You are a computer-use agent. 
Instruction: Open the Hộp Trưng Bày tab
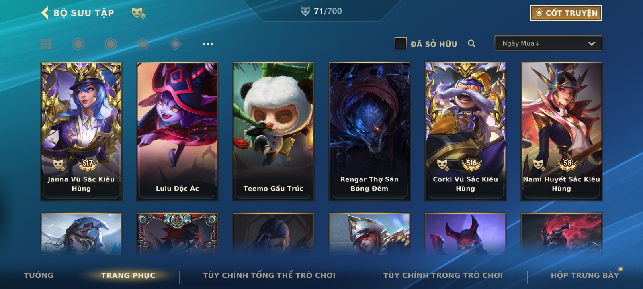585,275
